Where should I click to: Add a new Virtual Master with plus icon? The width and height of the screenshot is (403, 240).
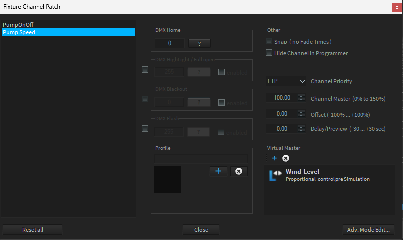(274, 158)
